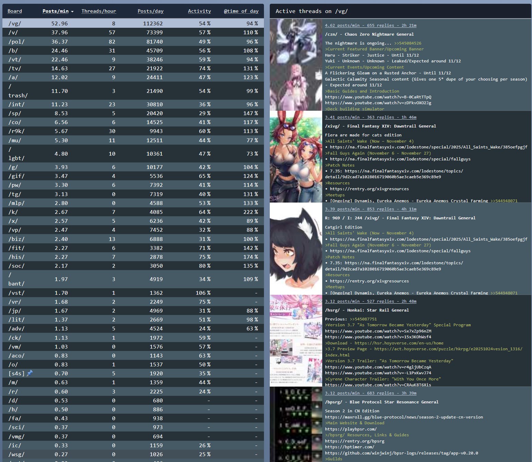Select the /v/ board row
Screen dimensions: 532x462
[x=133, y=32]
